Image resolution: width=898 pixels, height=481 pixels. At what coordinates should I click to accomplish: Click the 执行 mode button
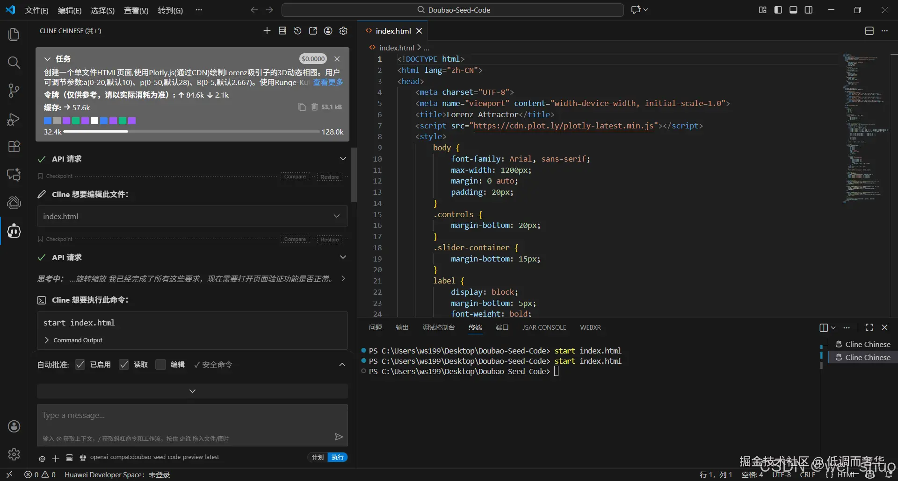(337, 457)
